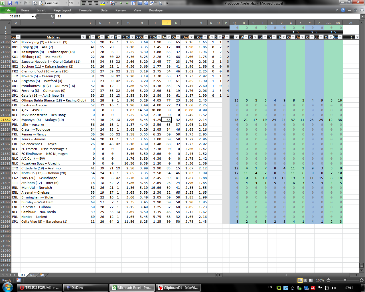Zoom in with the plus button
This screenshot has width=365, height=292.
pyautogui.click(x=362, y=280)
